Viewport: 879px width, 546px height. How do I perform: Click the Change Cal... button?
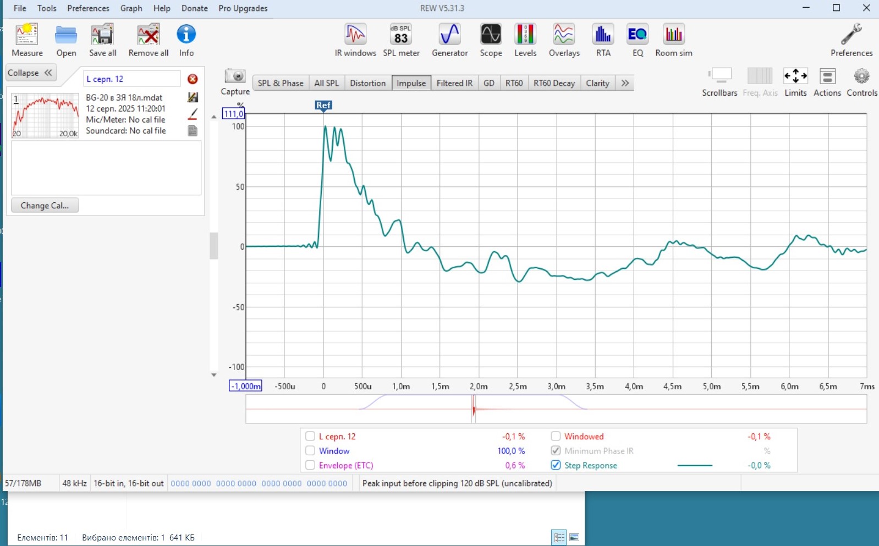(x=45, y=206)
